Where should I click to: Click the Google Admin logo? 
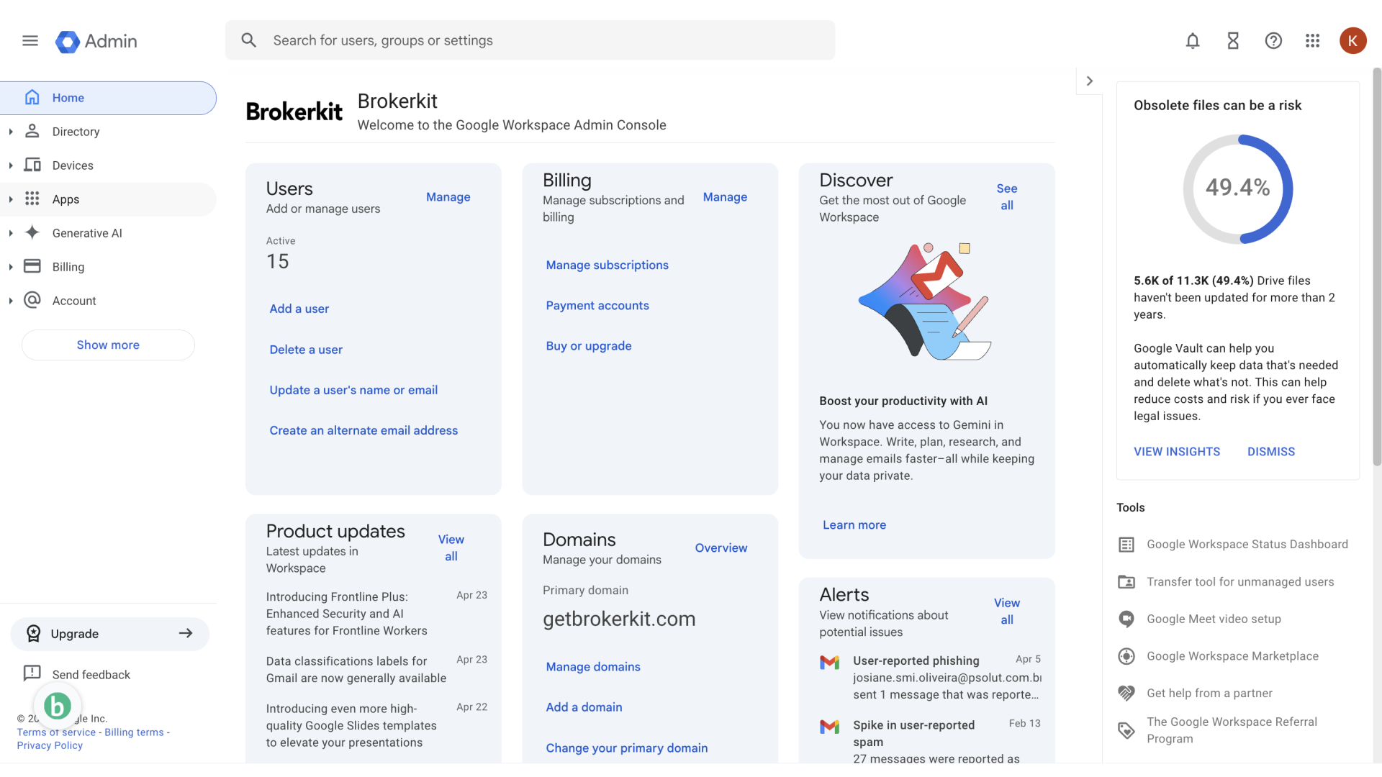pyautogui.click(x=96, y=41)
